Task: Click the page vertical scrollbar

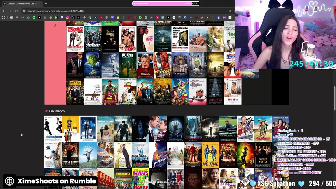Action: point(335,98)
